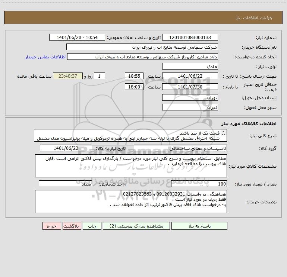Click the مشخصات کالای مورد نیاز text area
The width and height of the screenshot is (287, 277).
[x=131, y=166]
